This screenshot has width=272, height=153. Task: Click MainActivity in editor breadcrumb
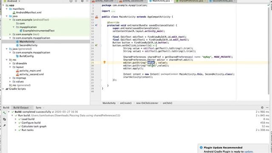pyautogui.click(x=109, y=103)
